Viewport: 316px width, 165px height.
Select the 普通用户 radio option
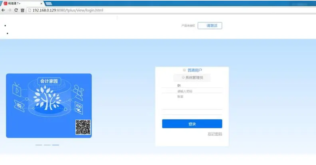(184, 70)
